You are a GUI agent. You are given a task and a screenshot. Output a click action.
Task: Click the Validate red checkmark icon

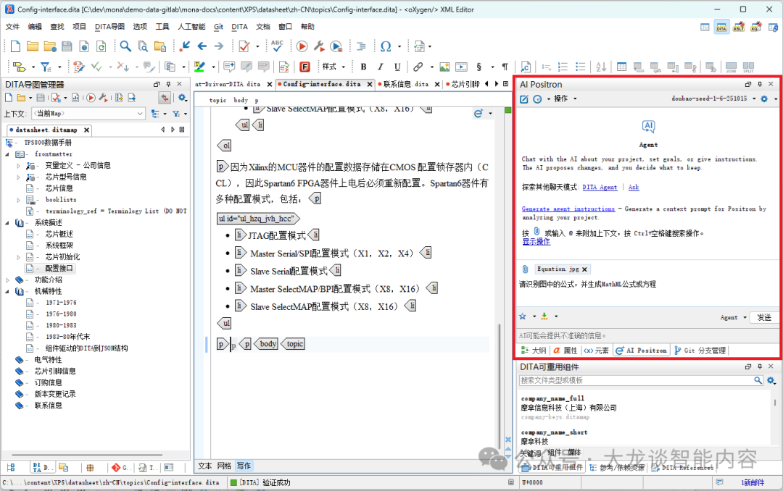[244, 46]
